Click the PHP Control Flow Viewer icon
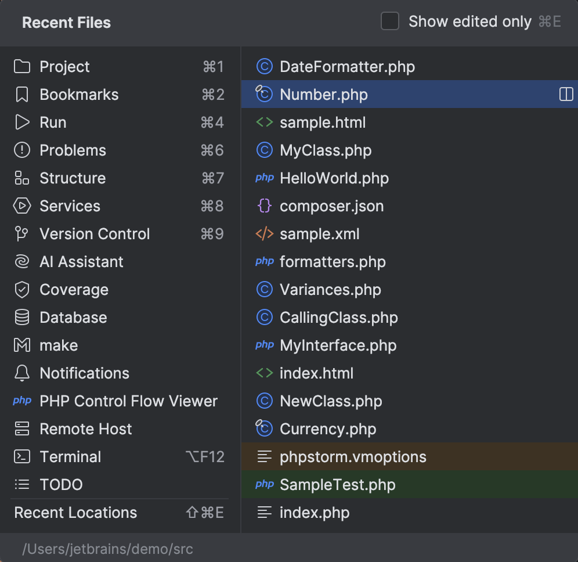The height and width of the screenshot is (562, 578). 21,401
